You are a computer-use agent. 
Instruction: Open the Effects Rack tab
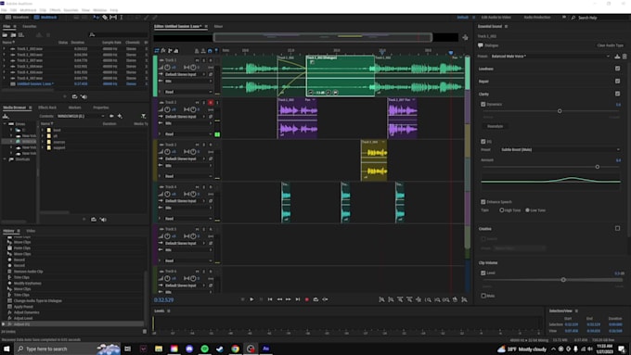(x=47, y=108)
